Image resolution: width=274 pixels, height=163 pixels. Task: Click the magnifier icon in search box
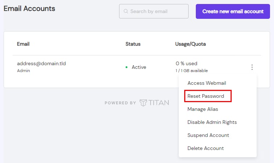[x=126, y=11]
